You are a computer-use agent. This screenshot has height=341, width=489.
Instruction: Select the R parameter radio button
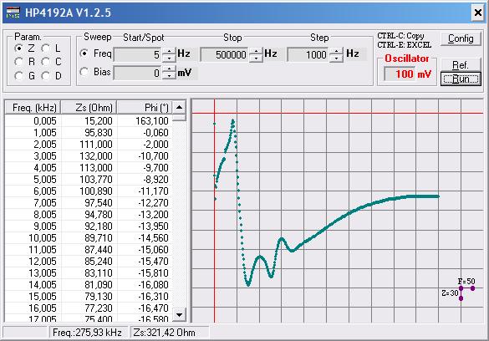pyautogui.click(x=18, y=62)
